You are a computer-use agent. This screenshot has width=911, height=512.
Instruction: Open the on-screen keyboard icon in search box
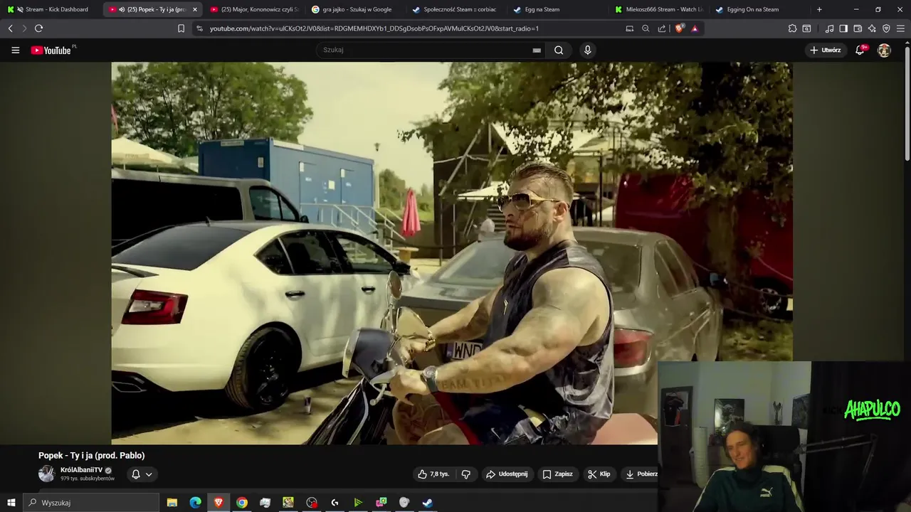(537, 50)
